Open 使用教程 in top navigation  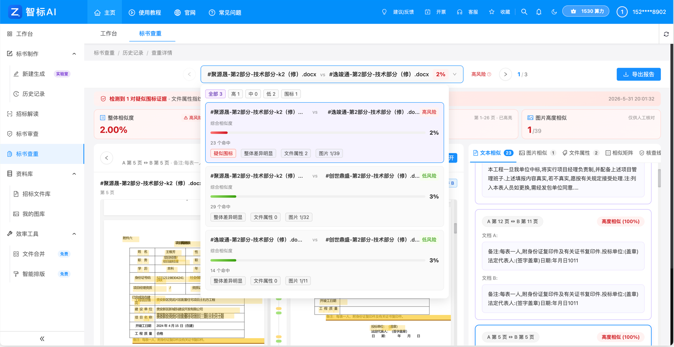[x=145, y=13]
